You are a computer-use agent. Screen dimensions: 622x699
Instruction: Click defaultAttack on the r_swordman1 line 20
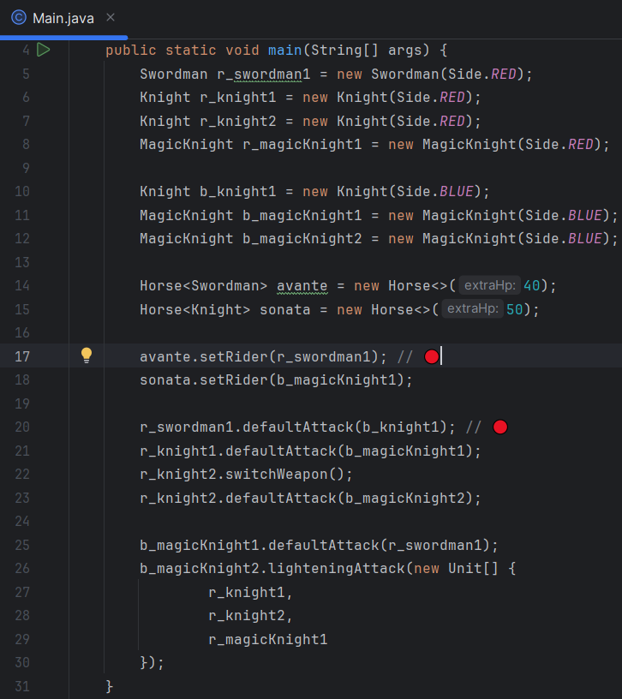(298, 427)
